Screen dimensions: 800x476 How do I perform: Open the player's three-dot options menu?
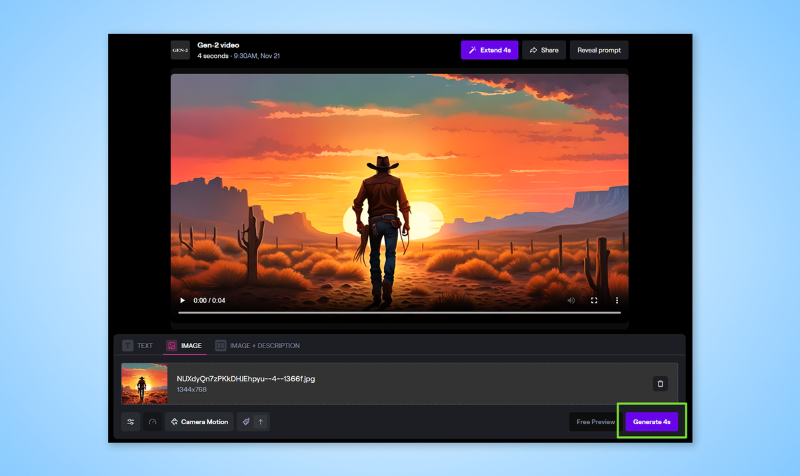pos(617,300)
